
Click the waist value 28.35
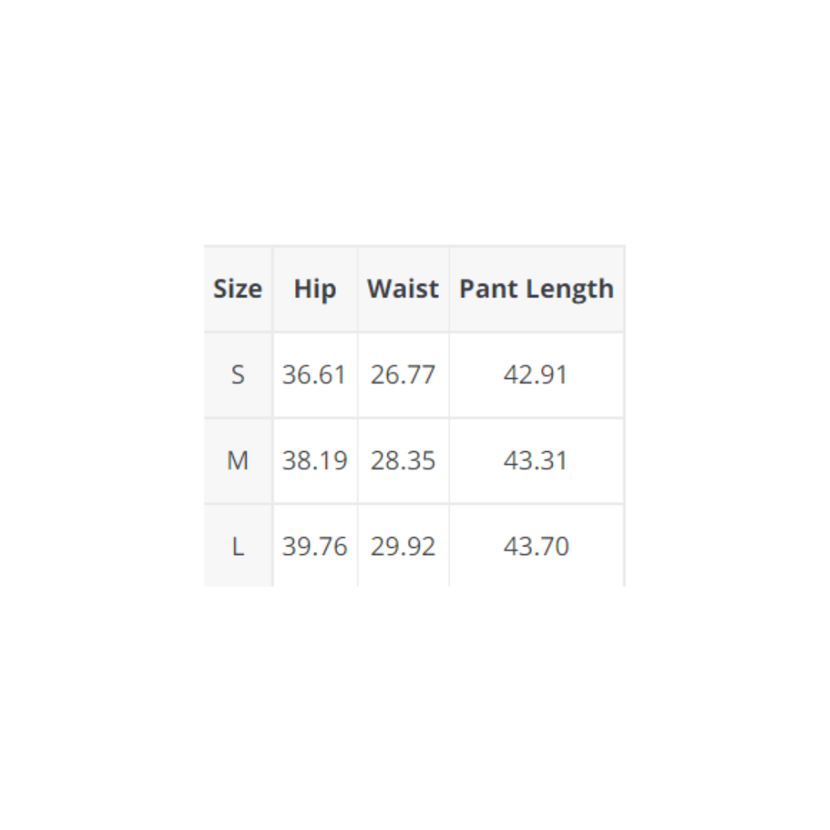click(403, 461)
